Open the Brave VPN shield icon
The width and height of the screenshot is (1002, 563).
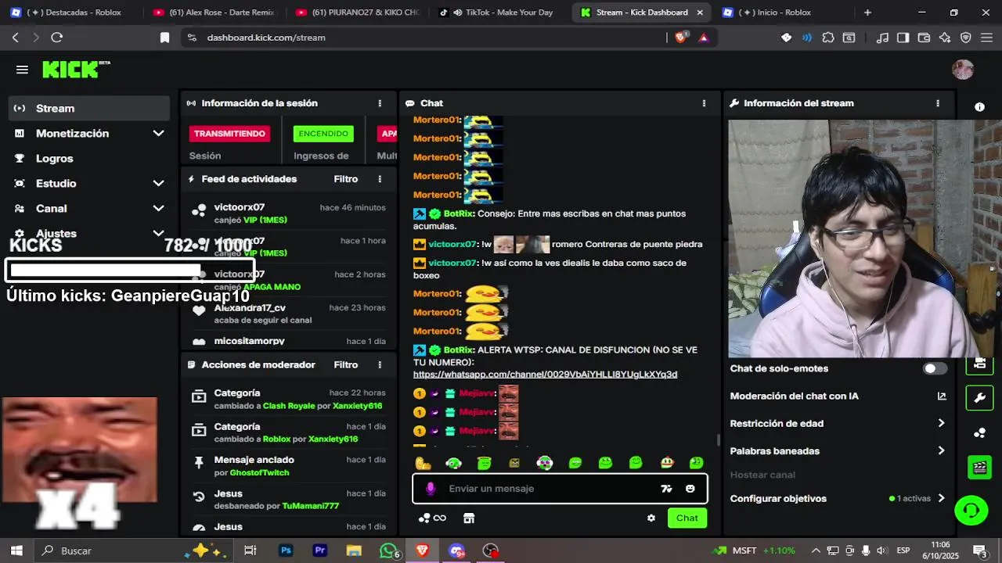coord(966,38)
